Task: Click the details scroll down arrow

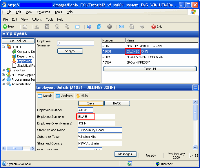Action: pos(195,148)
